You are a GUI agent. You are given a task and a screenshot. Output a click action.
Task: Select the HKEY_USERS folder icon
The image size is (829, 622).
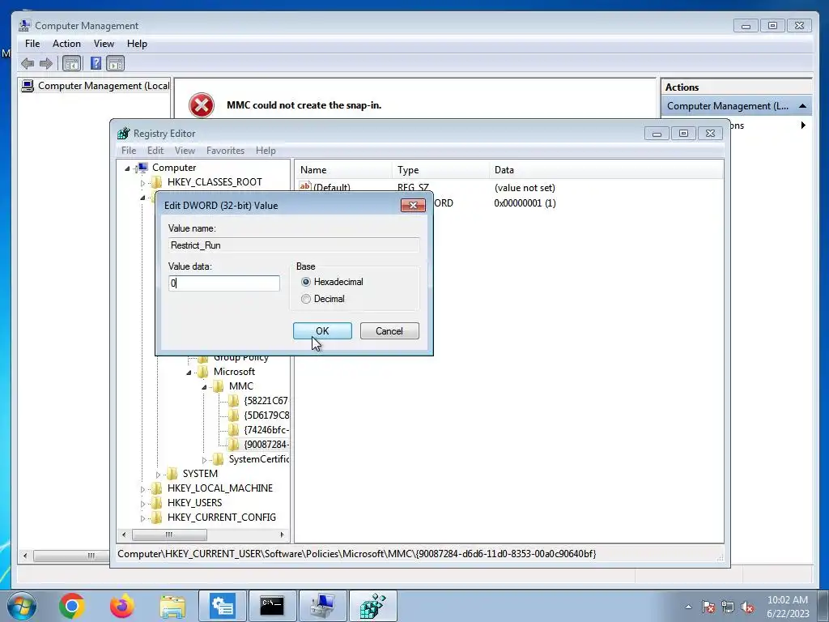click(156, 503)
